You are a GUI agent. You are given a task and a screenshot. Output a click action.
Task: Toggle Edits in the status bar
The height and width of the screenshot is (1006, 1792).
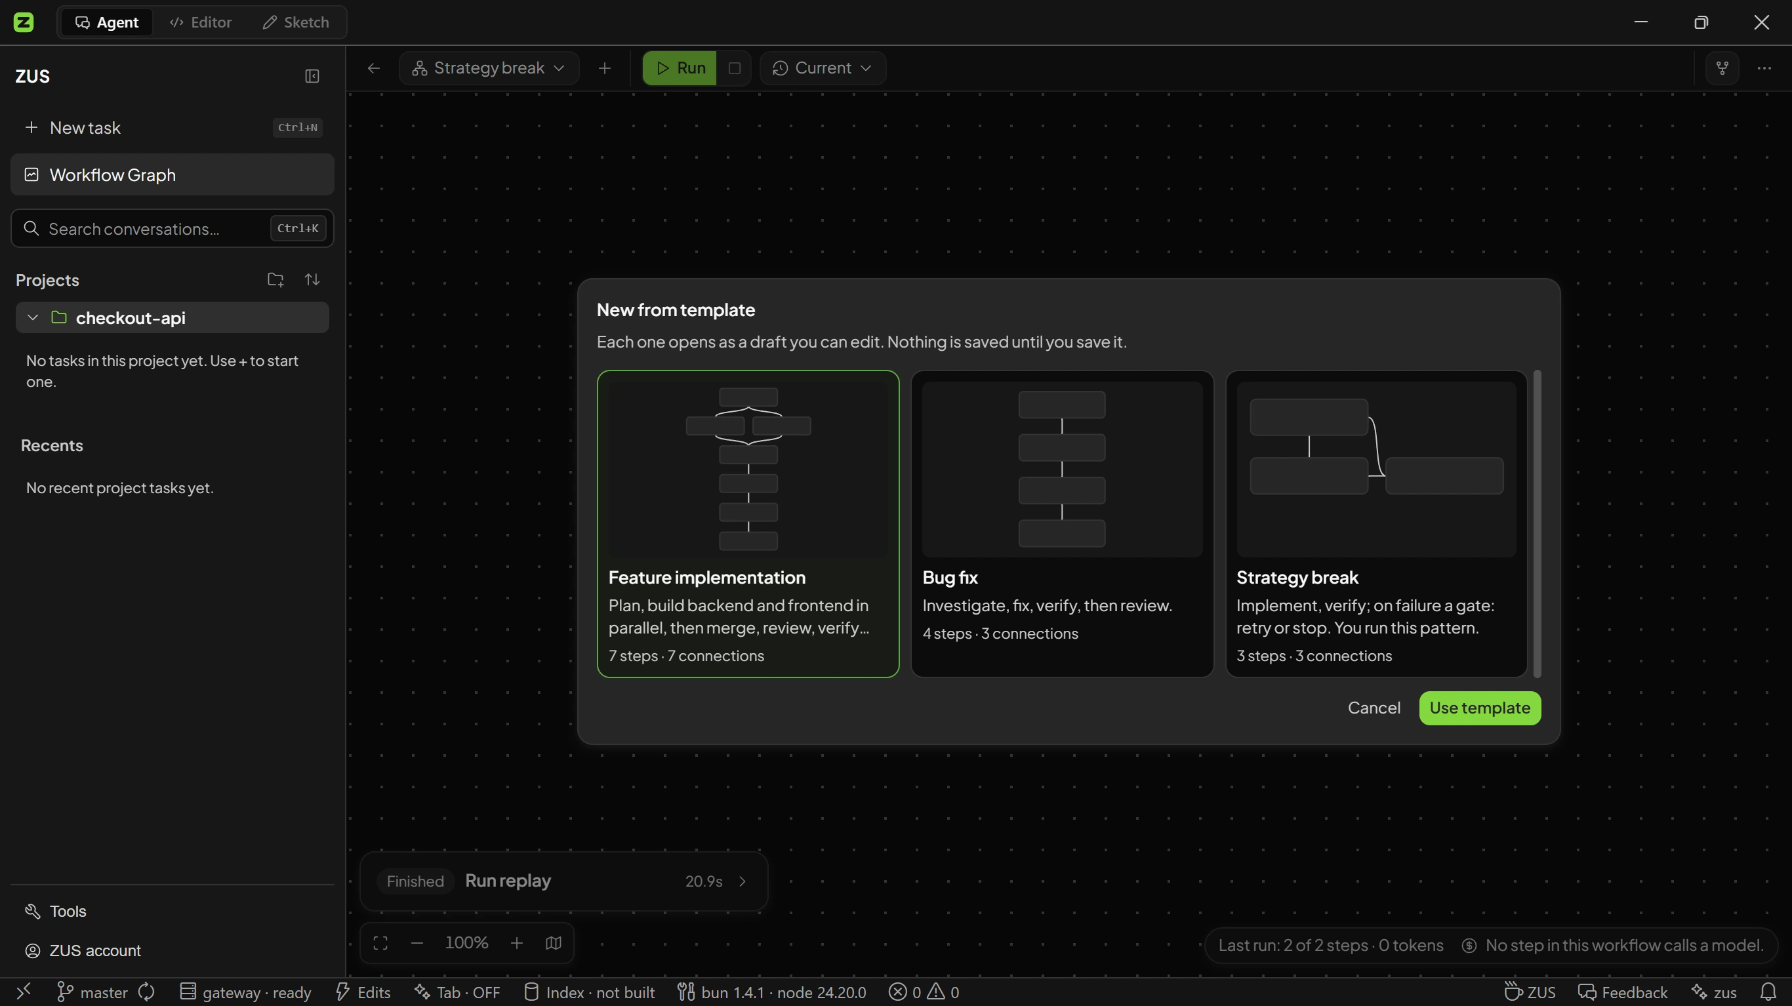click(363, 992)
